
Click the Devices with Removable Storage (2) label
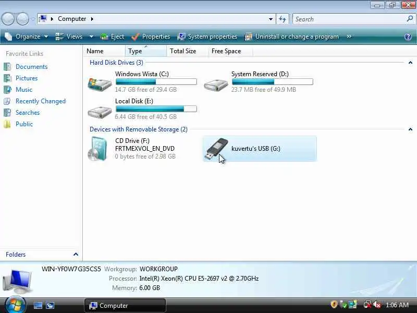[139, 129]
